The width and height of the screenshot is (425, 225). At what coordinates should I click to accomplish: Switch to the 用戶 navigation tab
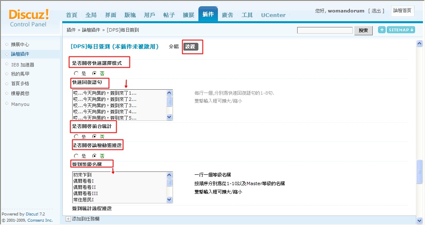tap(149, 15)
